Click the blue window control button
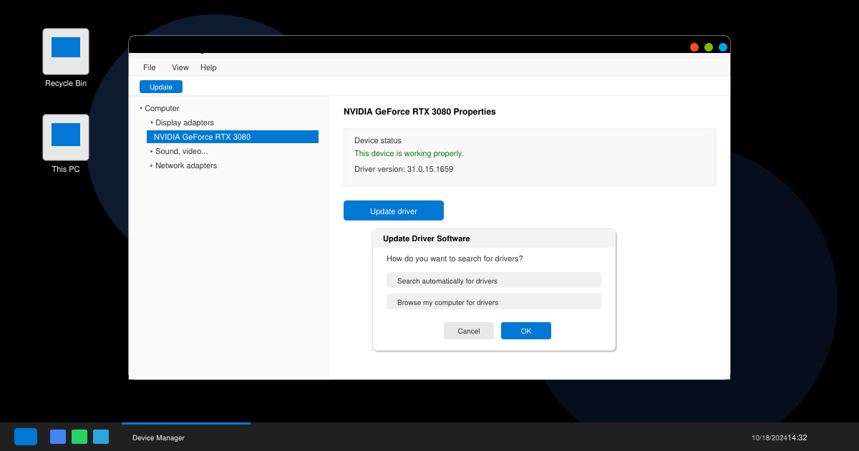The height and width of the screenshot is (451, 859). pyautogui.click(x=723, y=47)
